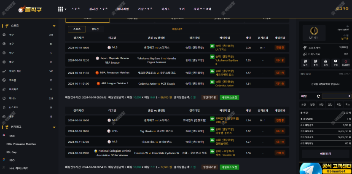Screen dimensions: 352x174
Task: Click the grid menu icon in header
Action: (60, 8)
